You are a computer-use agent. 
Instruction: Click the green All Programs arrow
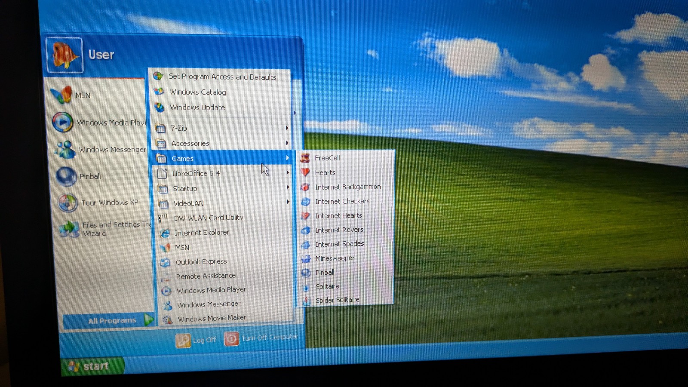149,319
